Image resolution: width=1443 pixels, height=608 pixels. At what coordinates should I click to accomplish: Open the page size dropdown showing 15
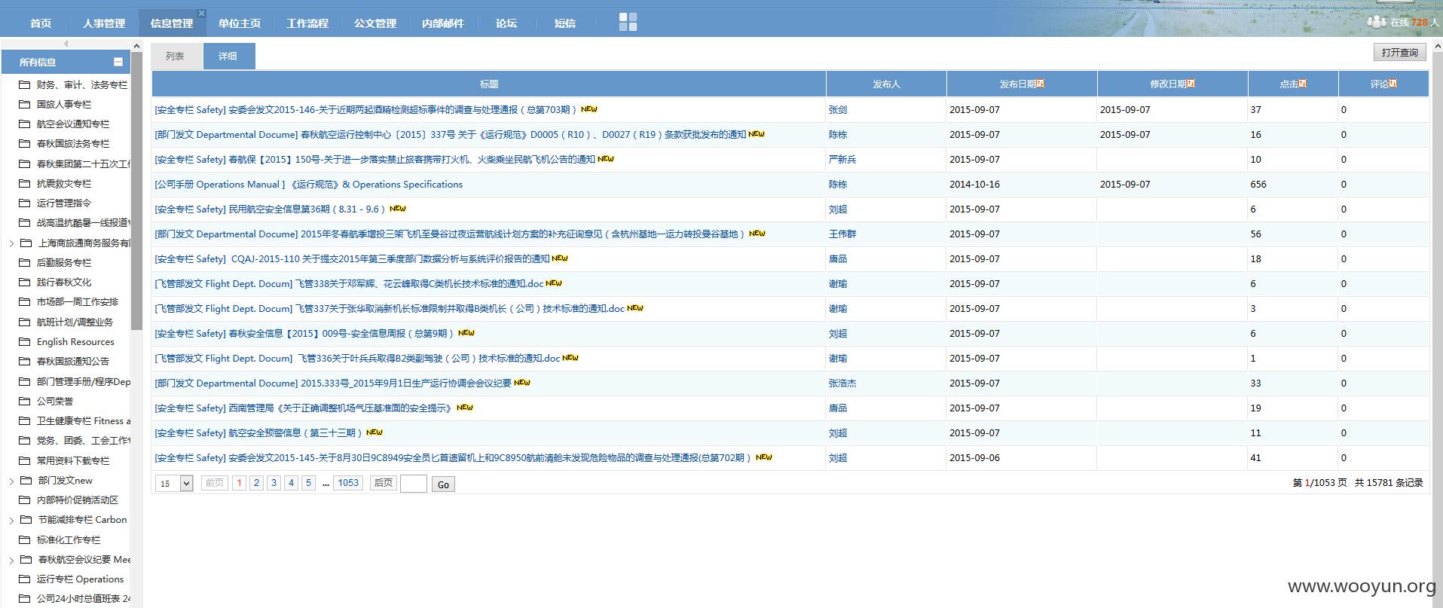point(174,484)
